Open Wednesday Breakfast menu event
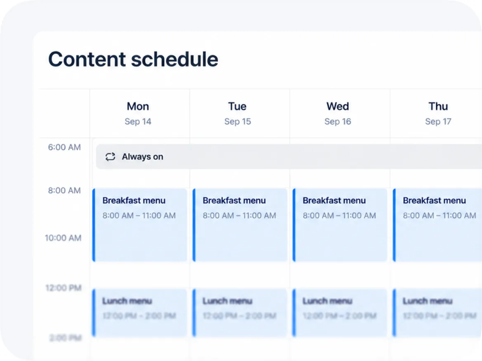The image size is (482, 361). click(x=340, y=225)
